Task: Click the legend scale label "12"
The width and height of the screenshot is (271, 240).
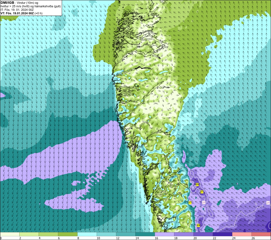Action: click(118, 238)
